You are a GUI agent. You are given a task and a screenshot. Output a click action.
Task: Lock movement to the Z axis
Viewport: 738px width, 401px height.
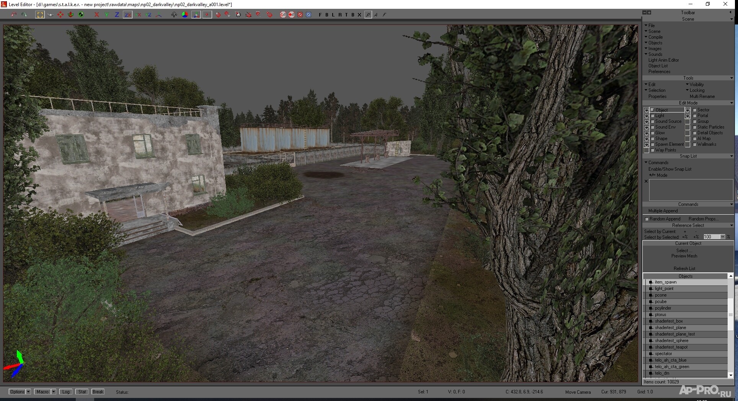(x=117, y=15)
